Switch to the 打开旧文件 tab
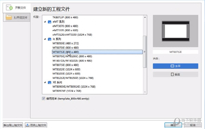The image size is (205, 129). [17, 17]
